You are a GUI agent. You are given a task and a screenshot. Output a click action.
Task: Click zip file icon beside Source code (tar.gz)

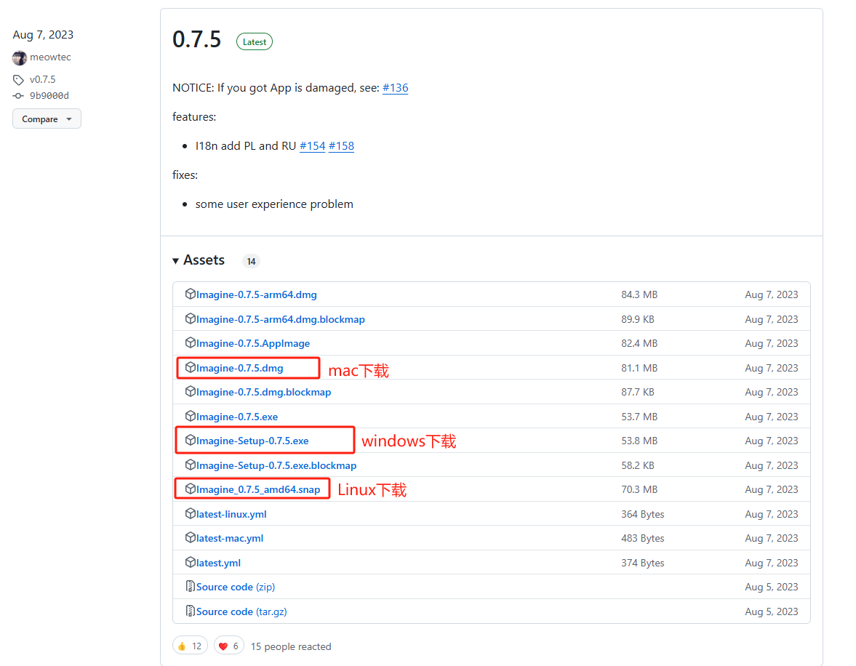click(190, 611)
